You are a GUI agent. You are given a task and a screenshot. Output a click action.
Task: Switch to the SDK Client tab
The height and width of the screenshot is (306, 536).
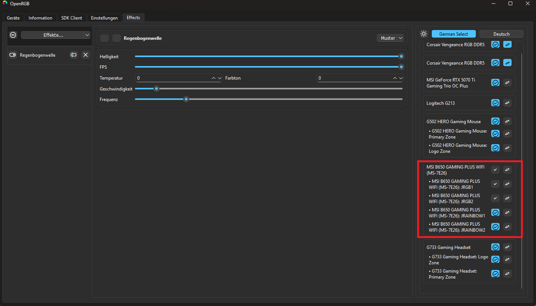coord(72,18)
